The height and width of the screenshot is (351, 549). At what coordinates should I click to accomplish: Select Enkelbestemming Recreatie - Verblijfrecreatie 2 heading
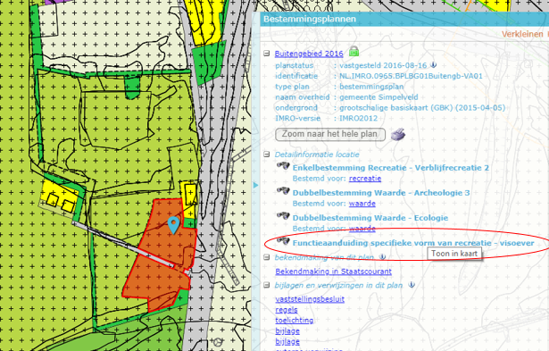pos(391,168)
